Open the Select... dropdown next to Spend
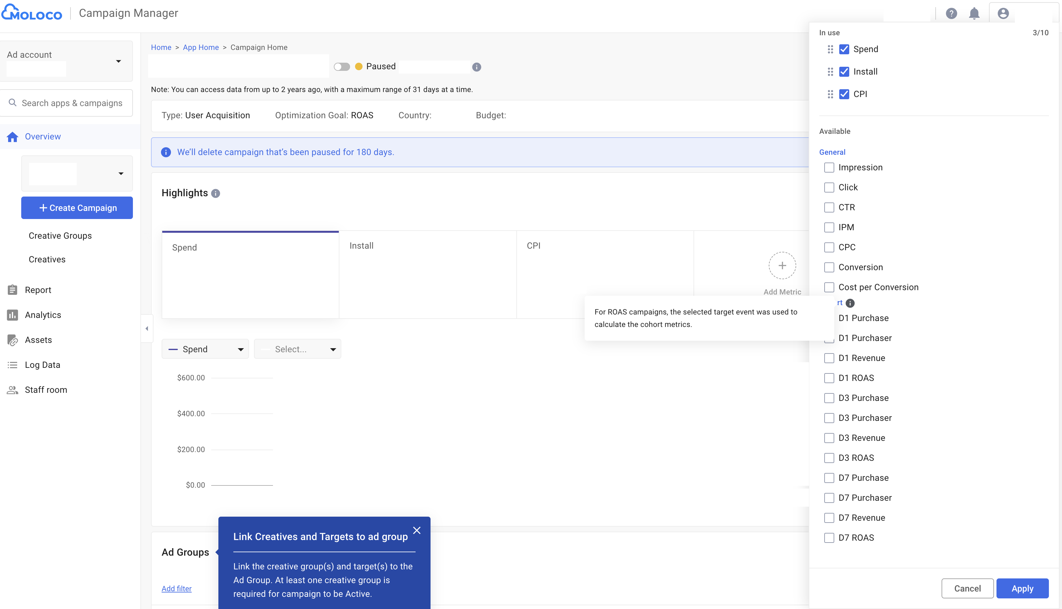The width and height of the screenshot is (1062, 609). (x=297, y=348)
